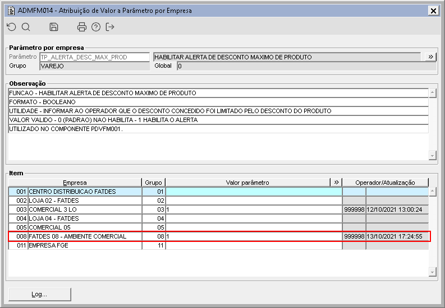445x308 pixels.
Task: Select row COMERCIAL 3 LO
Action: [218, 209]
